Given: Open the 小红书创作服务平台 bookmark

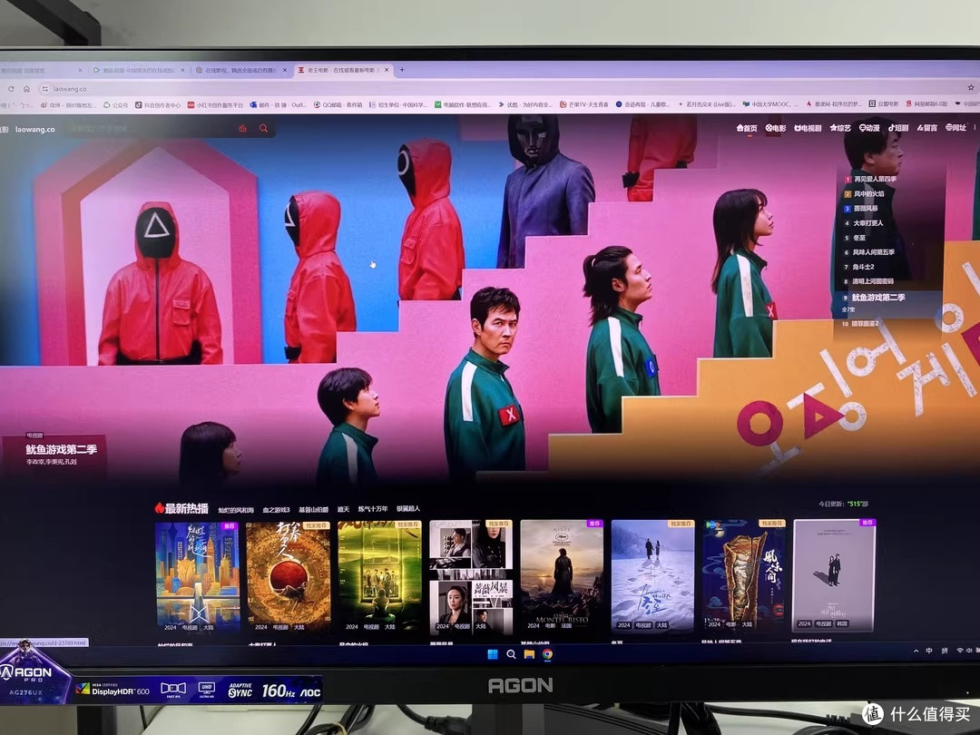Looking at the screenshot, I should (x=216, y=105).
